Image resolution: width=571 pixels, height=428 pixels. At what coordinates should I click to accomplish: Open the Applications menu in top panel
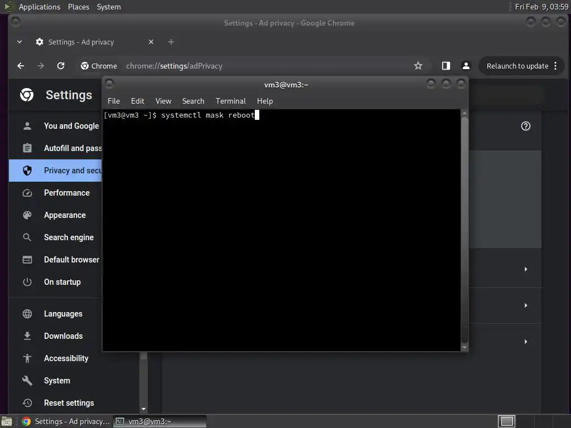click(40, 7)
